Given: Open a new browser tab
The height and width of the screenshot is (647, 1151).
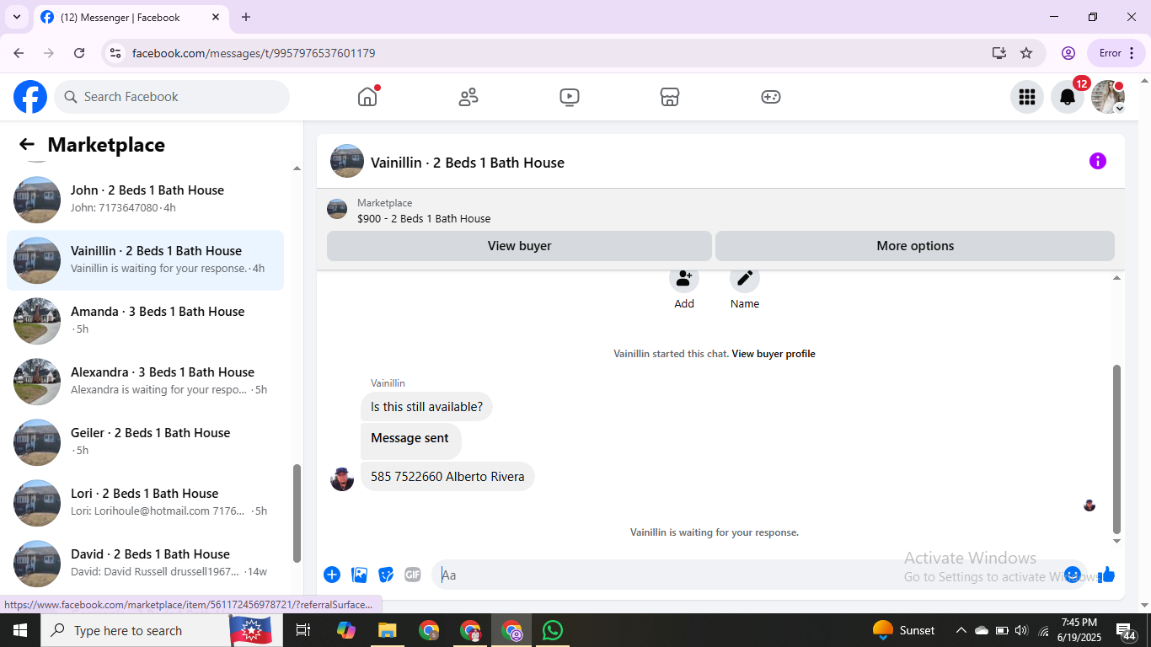Looking at the screenshot, I should click(x=246, y=17).
